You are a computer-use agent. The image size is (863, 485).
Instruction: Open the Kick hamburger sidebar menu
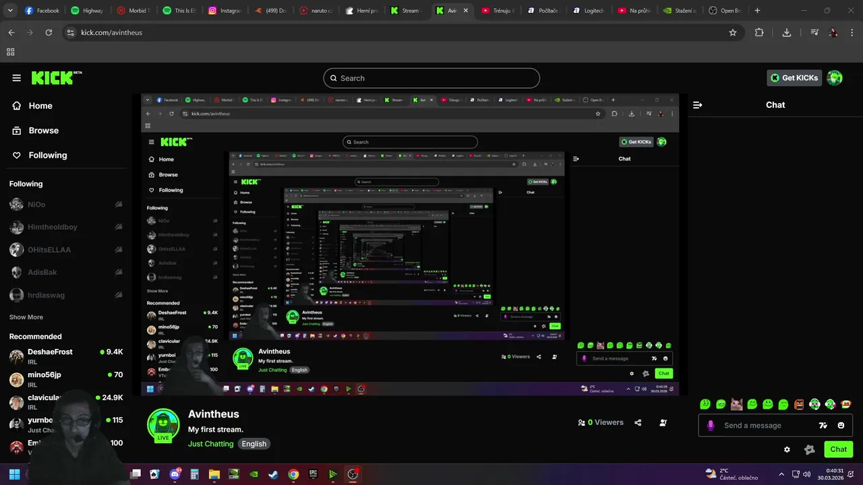16,78
